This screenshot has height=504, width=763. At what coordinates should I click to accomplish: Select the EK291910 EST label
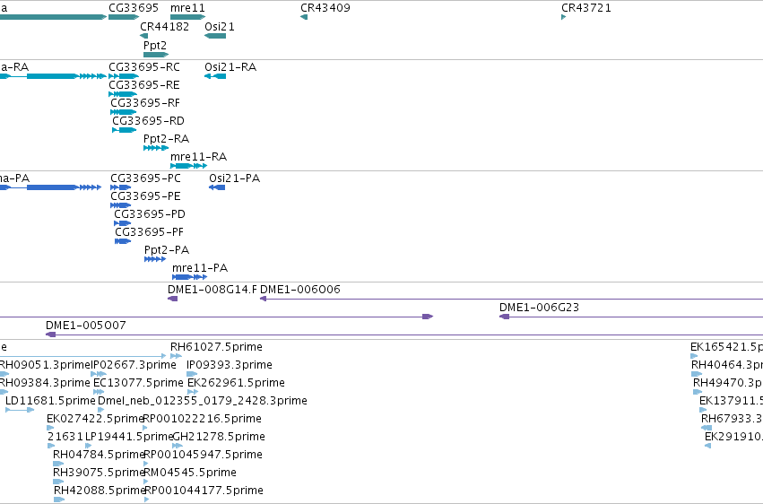(x=733, y=437)
